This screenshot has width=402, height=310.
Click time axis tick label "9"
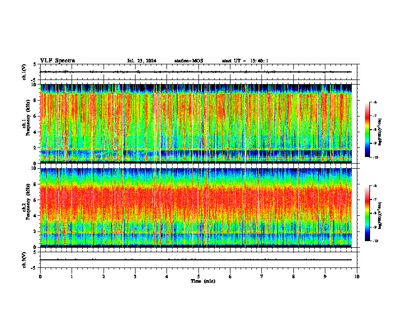325,277
